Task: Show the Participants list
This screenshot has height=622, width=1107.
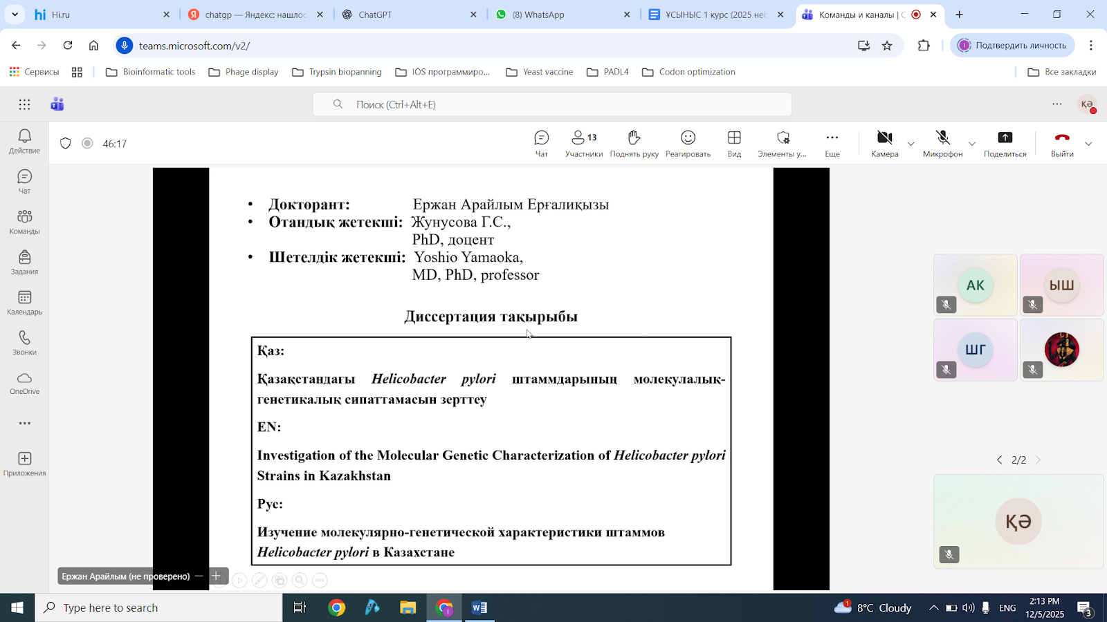Action: (583, 143)
